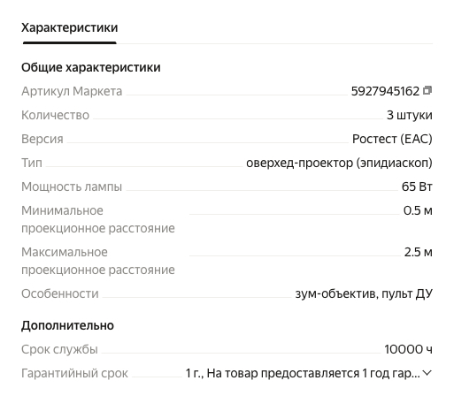
Task: Click the Количество value 3 штуки
Action: [410, 115]
